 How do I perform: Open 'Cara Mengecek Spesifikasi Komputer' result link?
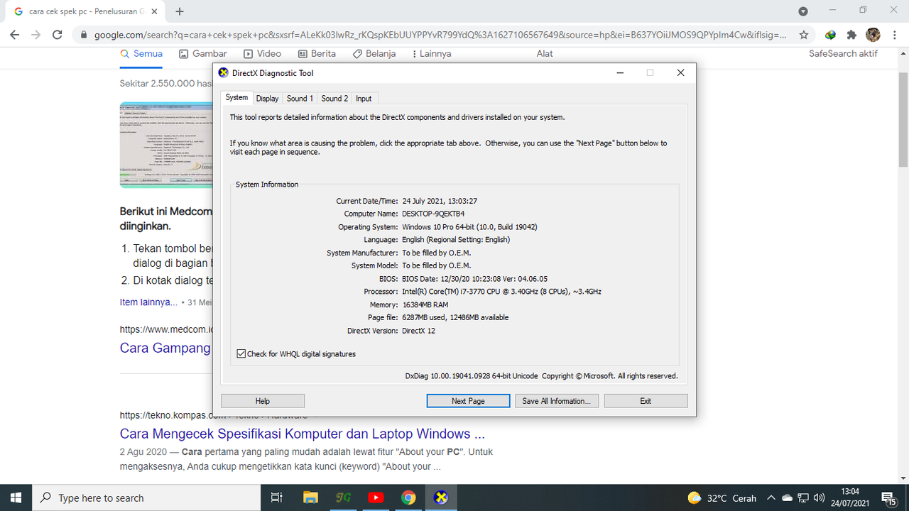coord(303,434)
